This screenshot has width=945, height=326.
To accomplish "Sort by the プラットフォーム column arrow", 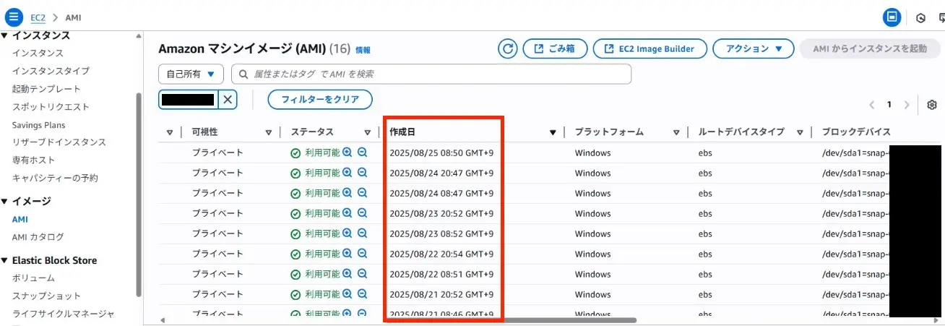I will click(x=677, y=132).
